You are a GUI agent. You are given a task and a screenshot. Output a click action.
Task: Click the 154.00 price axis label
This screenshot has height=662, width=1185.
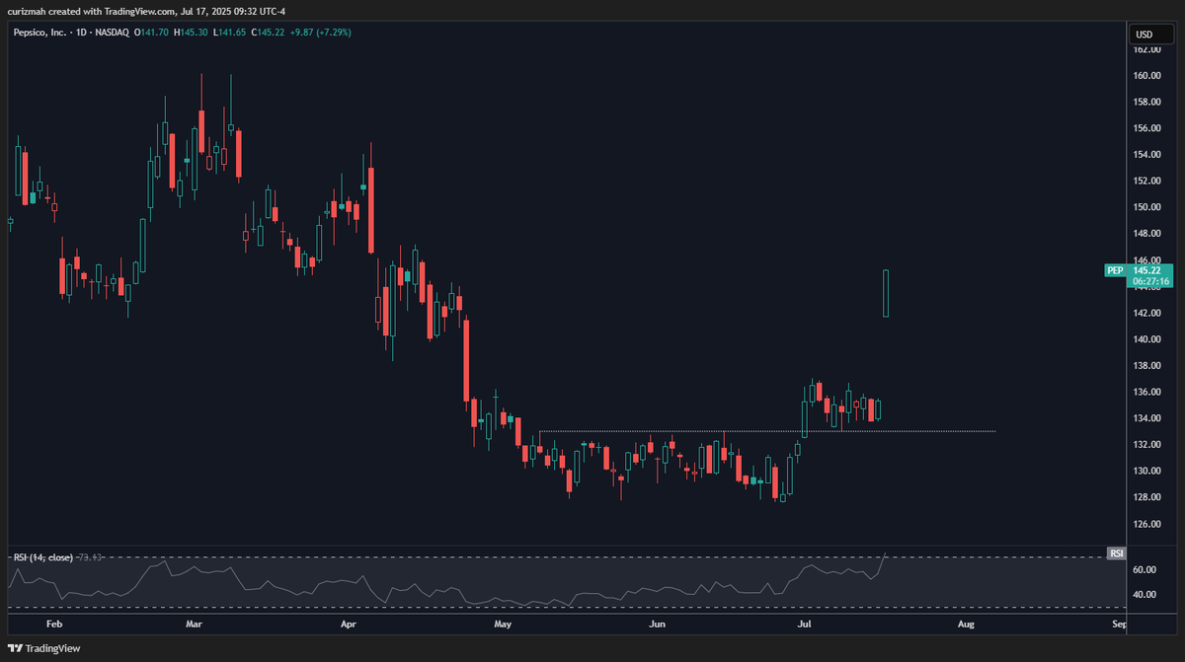pos(1146,155)
